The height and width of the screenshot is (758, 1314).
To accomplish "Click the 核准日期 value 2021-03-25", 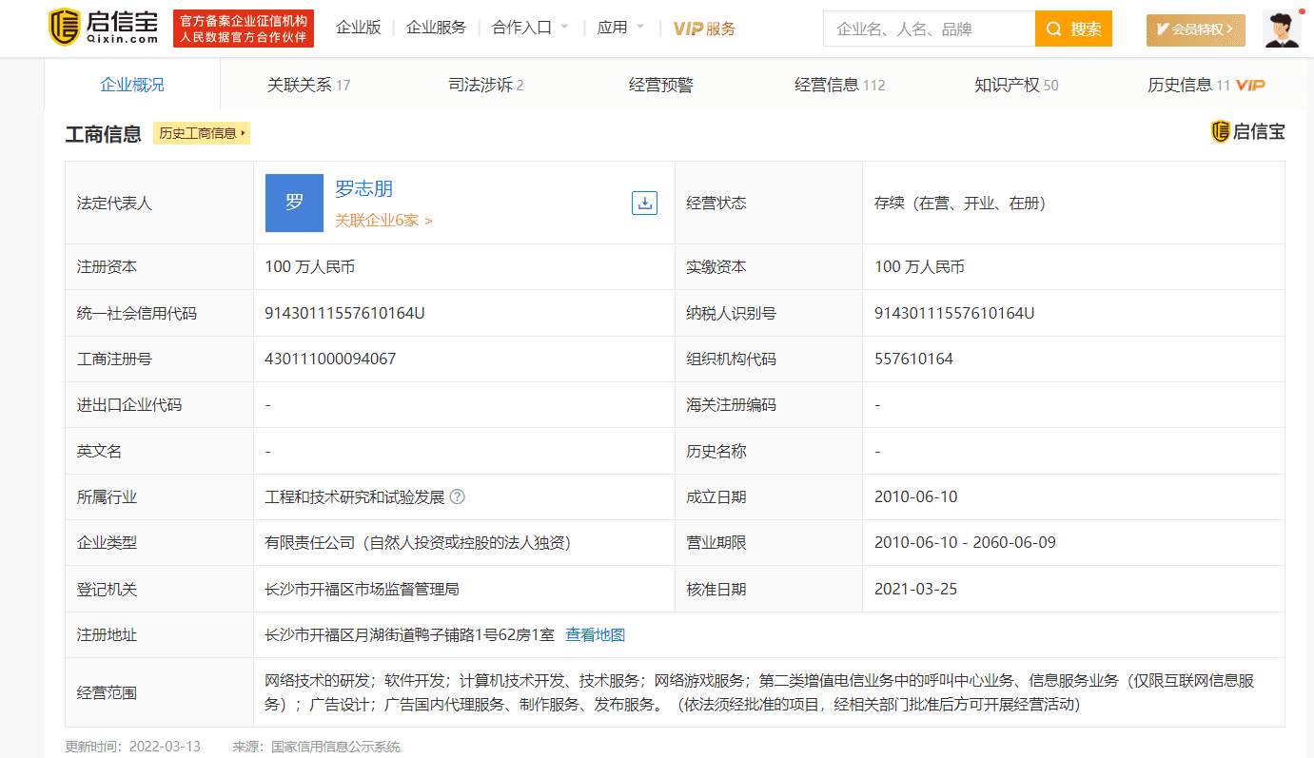I will click(x=915, y=589).
